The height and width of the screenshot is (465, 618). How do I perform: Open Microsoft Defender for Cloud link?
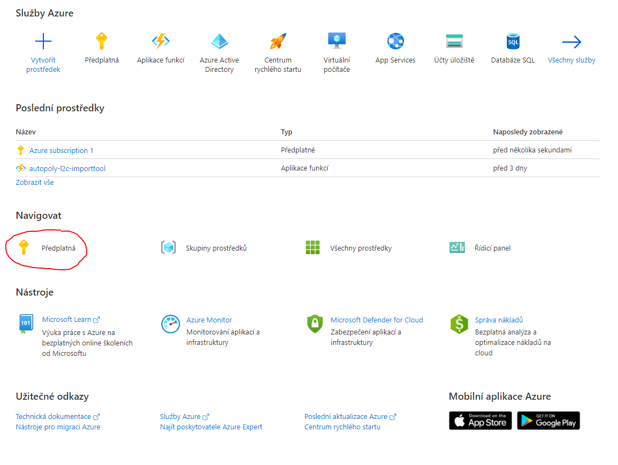377,320
